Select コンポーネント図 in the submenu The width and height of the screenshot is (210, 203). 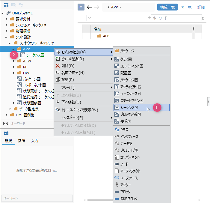pos(141,66)
